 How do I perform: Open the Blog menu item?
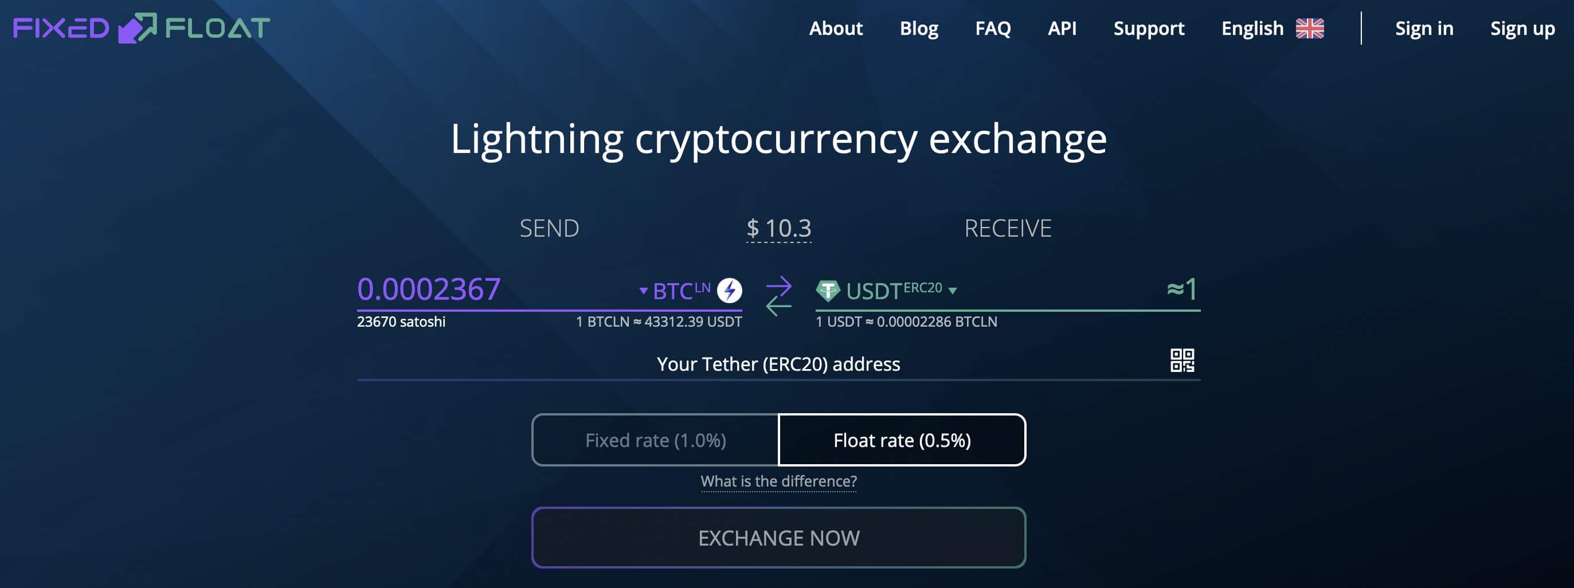pyautogui.click(x=918, y=29)
